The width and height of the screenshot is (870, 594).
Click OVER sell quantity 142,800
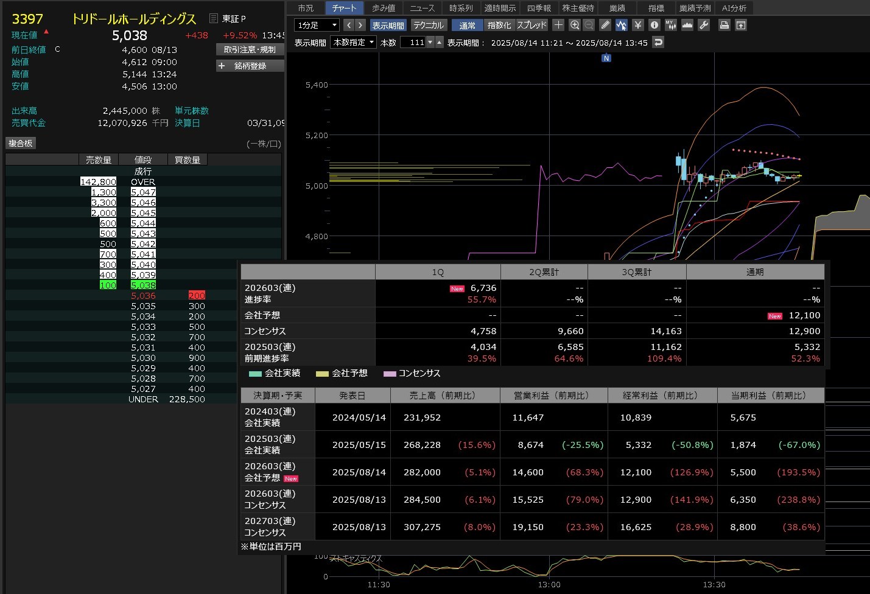coord(98,181)
